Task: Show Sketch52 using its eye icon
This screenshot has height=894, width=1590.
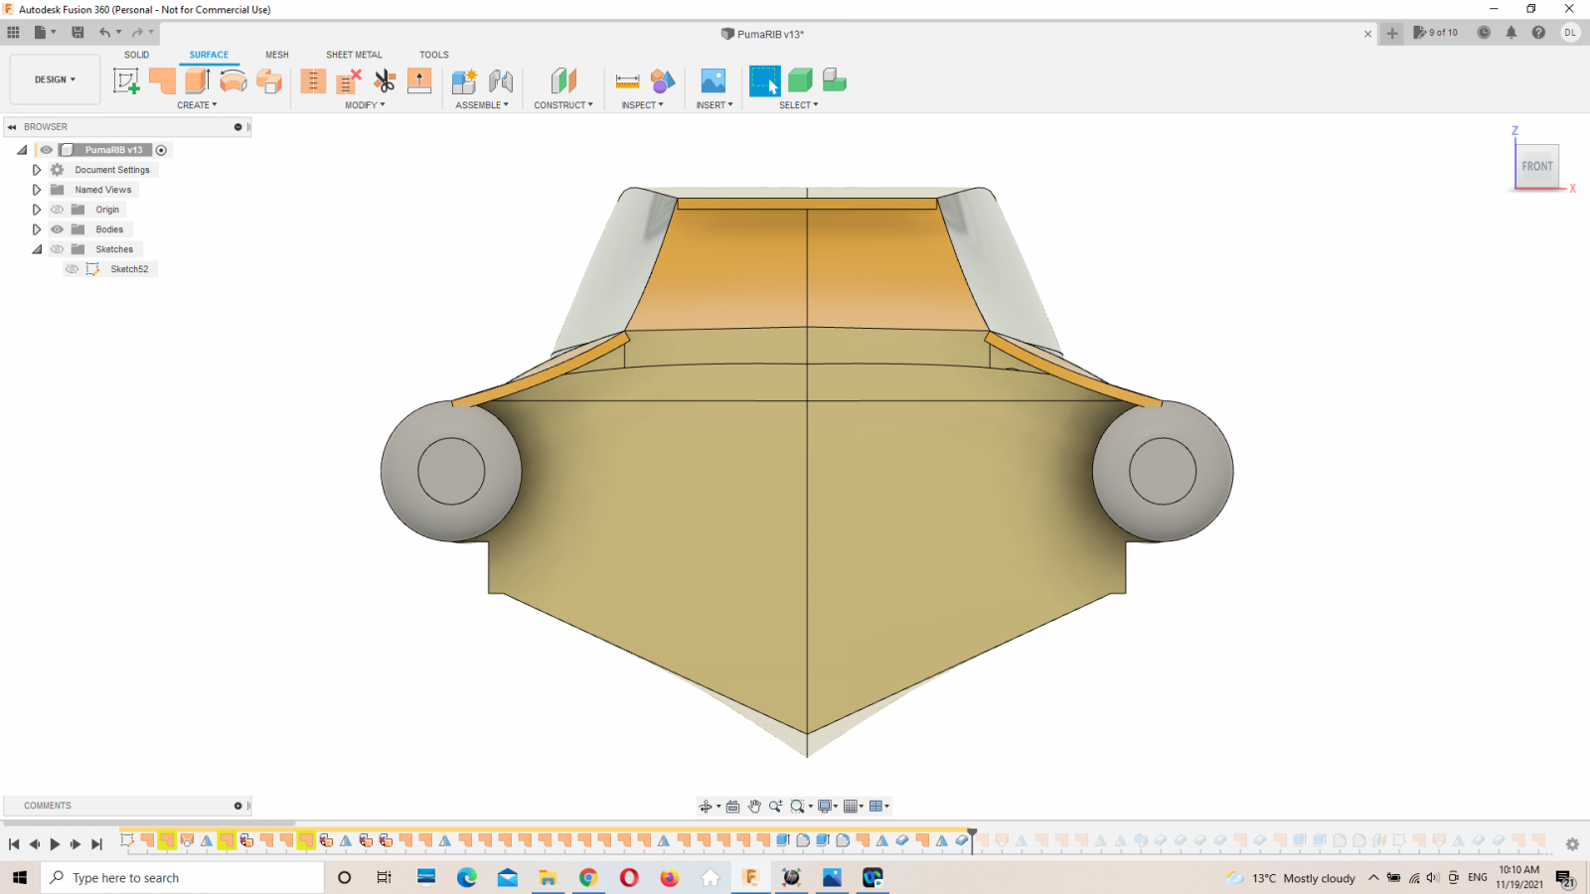Action: [x=72, y=269]
